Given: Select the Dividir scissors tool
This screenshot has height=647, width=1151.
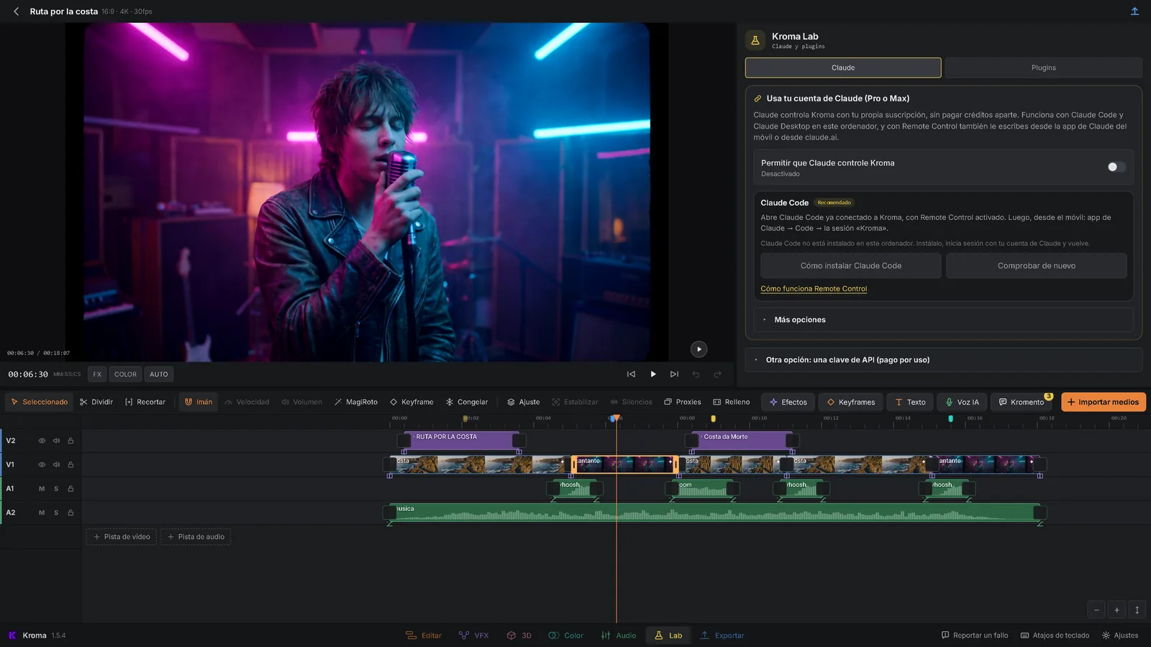Looking at the screenshot, I should point(96,402).
